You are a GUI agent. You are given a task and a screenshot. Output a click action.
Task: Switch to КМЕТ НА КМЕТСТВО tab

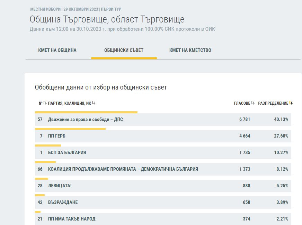[x=190, y=50]
